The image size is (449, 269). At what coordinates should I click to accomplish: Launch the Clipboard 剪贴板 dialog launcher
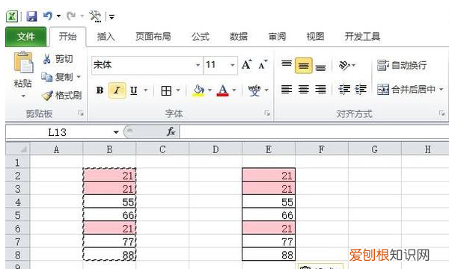tap(81, 114)
